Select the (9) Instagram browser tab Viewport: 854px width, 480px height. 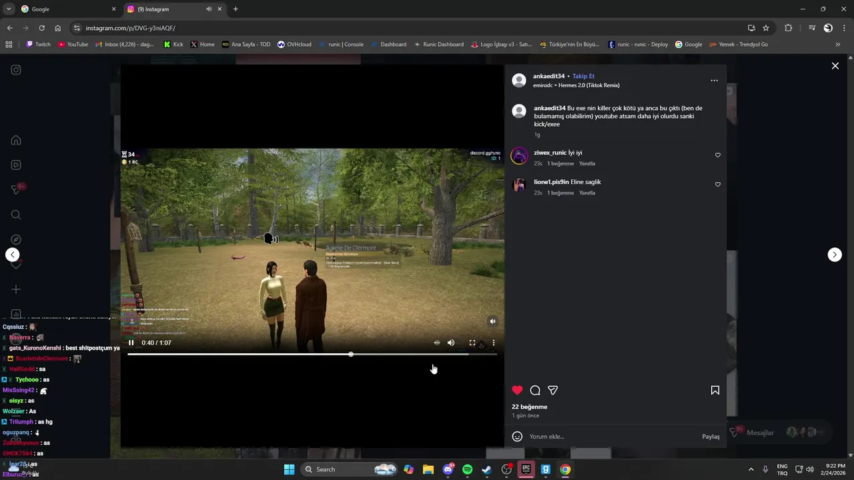[x=173, y=9]
